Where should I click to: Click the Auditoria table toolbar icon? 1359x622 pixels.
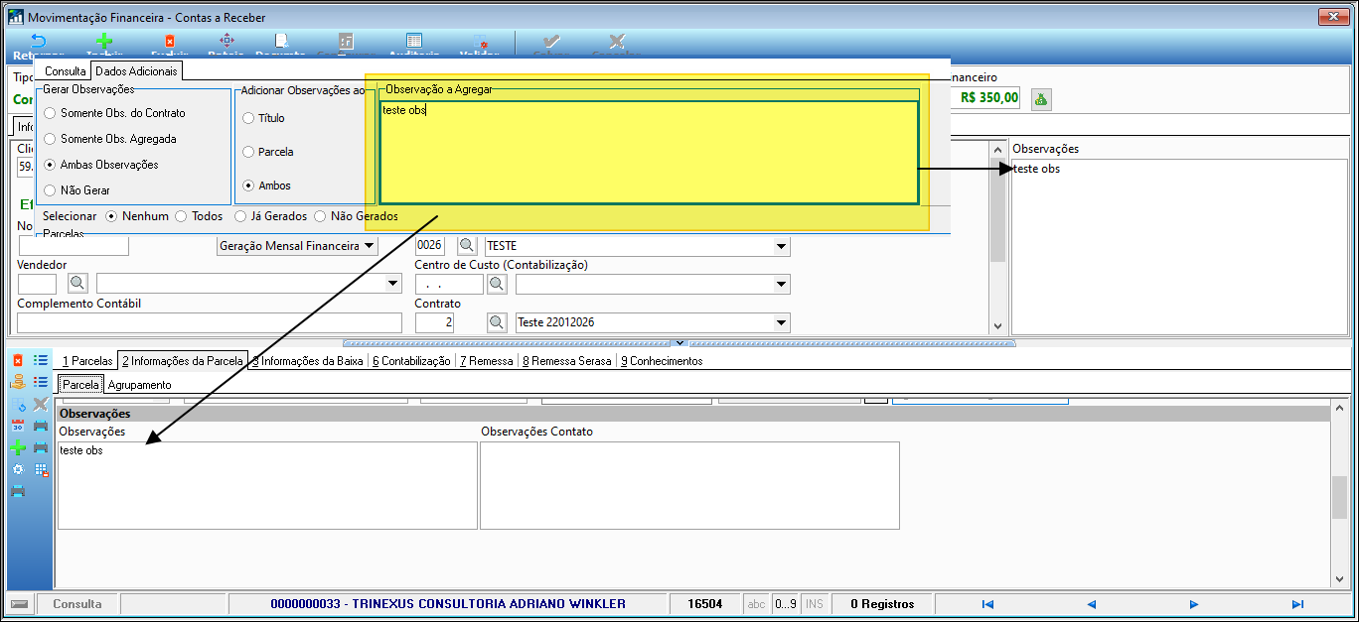coord(414,42)
